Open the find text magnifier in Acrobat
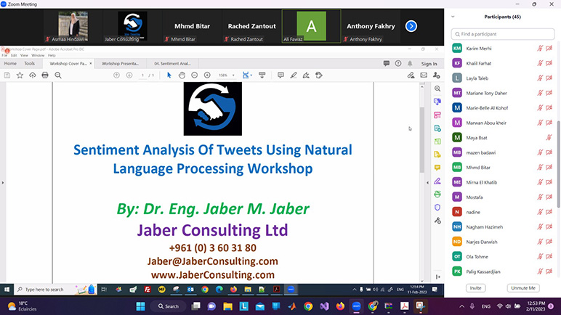The width and height of the screenshot is (561, 315). pos(58,75)
